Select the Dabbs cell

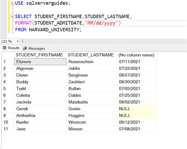(x=92, y=95)
